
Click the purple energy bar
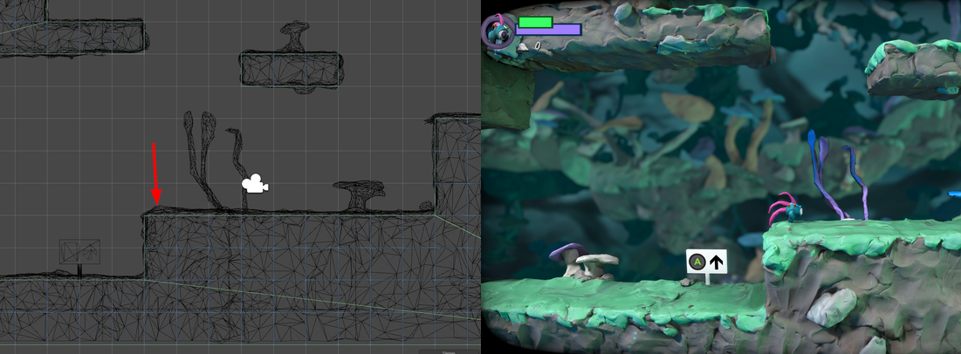point(547,31)
